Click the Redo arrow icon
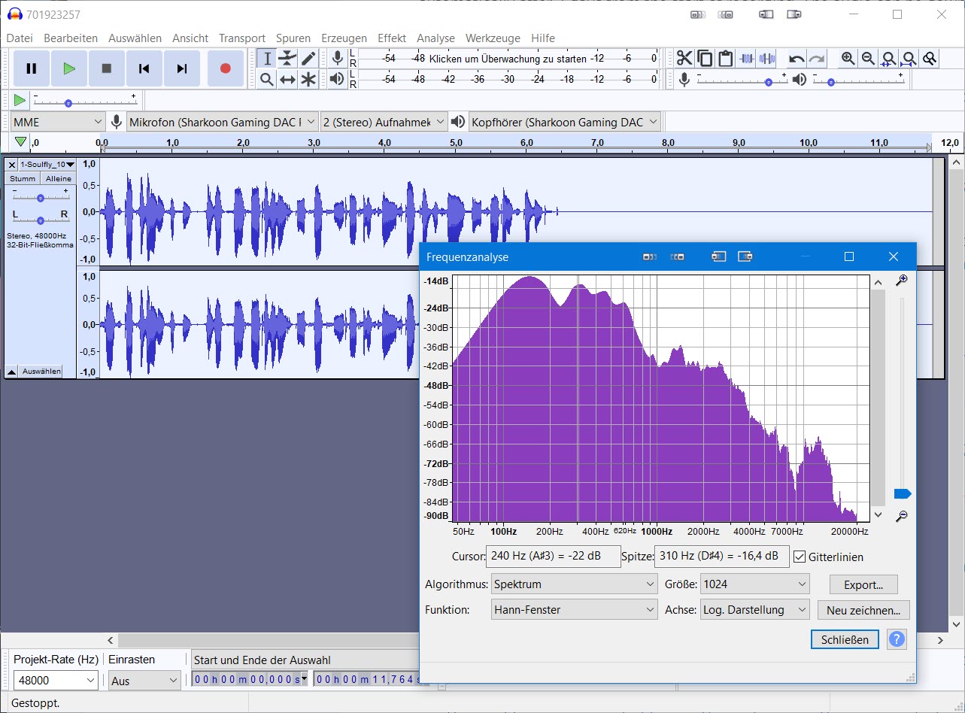The width and height of the screenshot is (965, 713). (x=817, y=59)
